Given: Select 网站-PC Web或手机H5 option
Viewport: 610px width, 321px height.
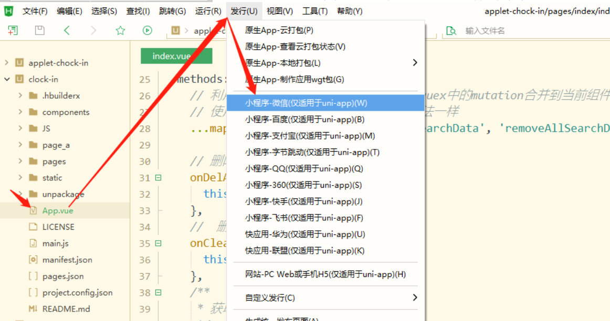Looking at the screenshot, I should (325, 274).
